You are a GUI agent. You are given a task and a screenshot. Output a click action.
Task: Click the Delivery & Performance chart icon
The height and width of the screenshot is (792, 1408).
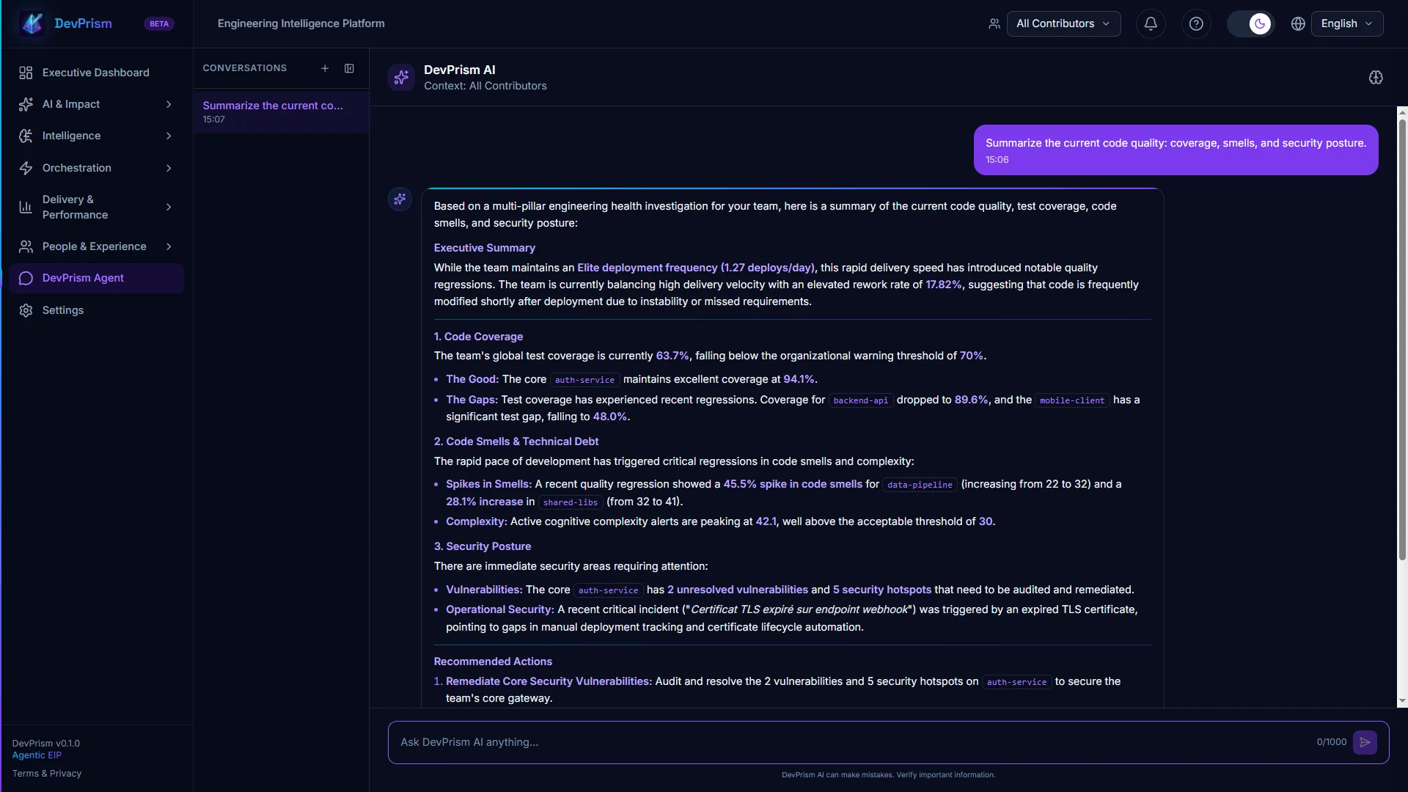coord(26,207)
